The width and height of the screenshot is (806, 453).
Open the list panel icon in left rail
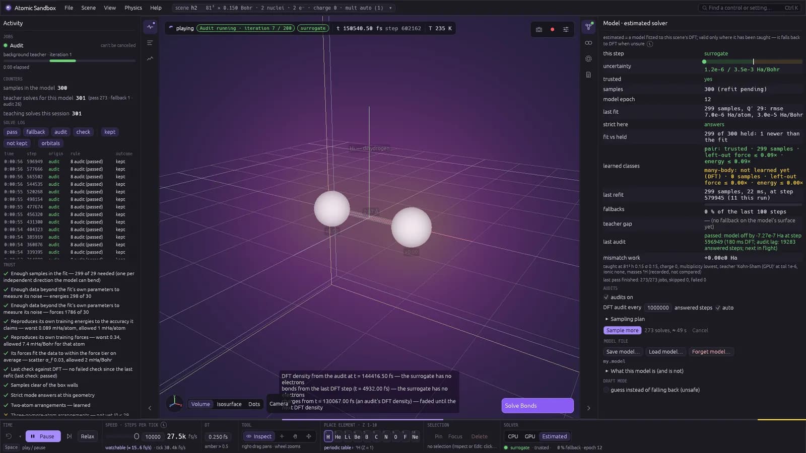click(150, 43)
